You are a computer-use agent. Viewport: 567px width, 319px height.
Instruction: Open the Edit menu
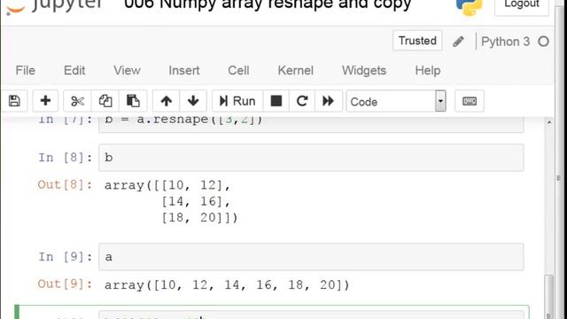click(74, 71)
